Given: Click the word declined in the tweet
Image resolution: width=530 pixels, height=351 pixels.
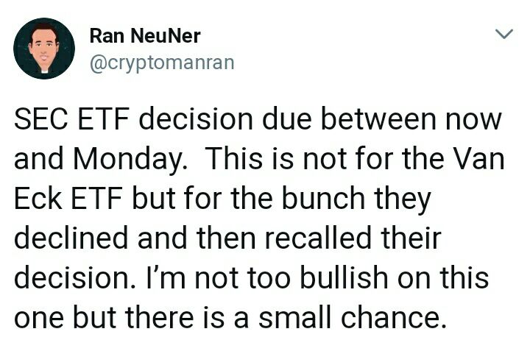Looking at the screenshot, I should pos(71,238).
